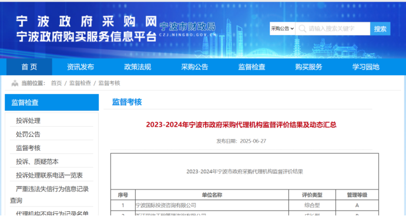Click the location icon beside 当前位置

[15, 83]
